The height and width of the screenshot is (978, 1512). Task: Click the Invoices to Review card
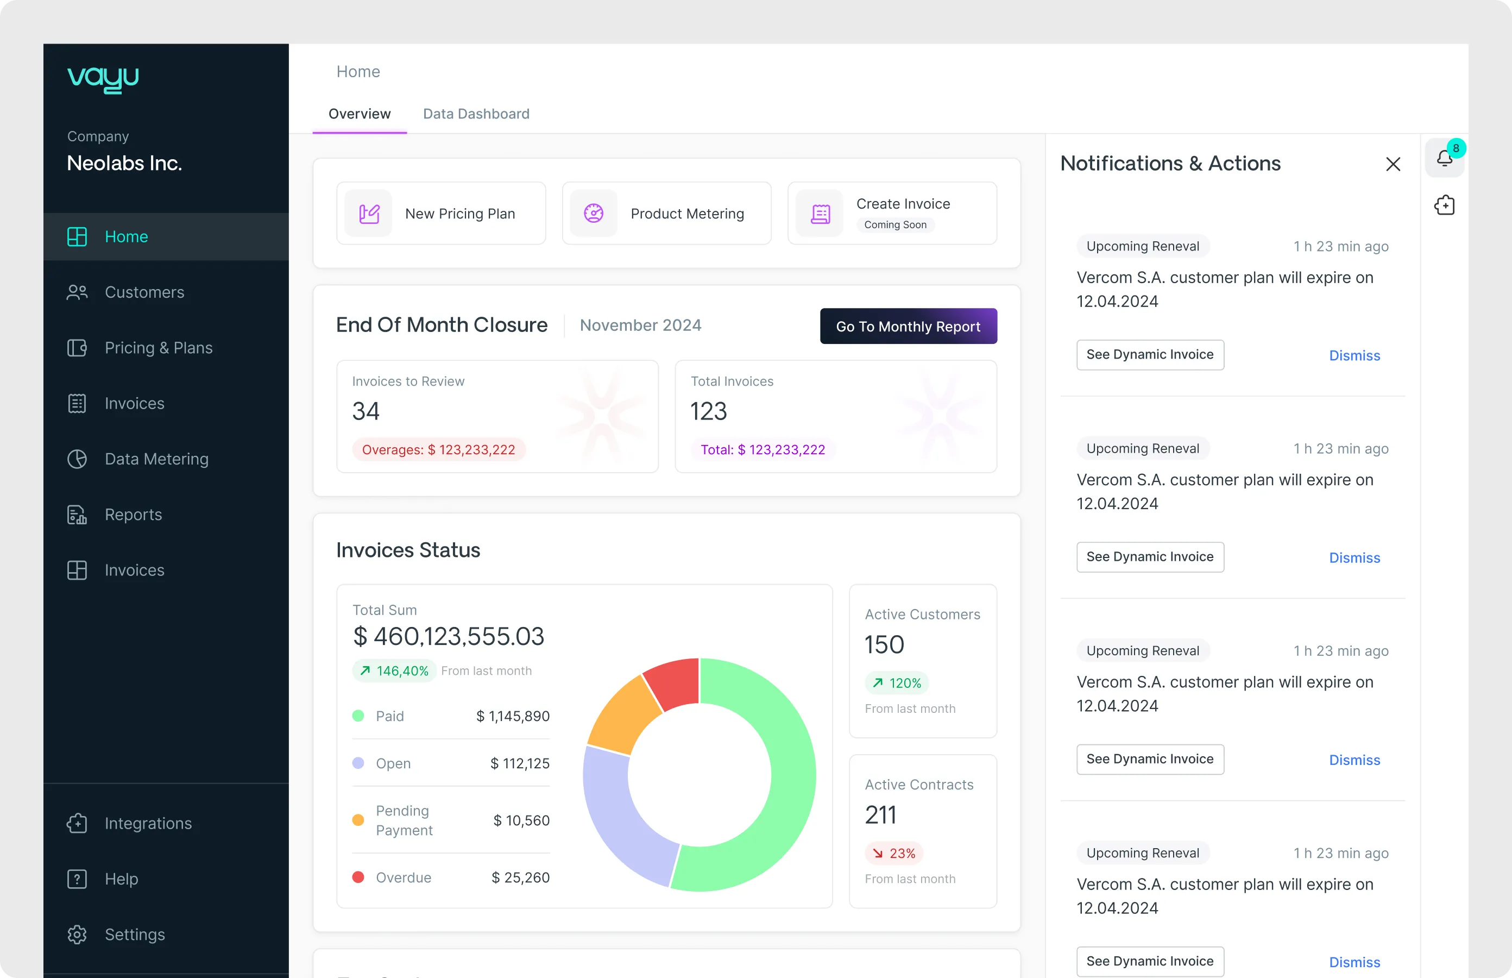[x=497, y=416]
